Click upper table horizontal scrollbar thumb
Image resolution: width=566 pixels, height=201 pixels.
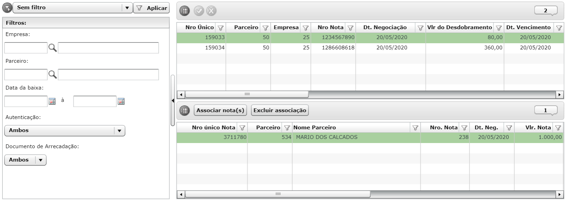[246, 94]
